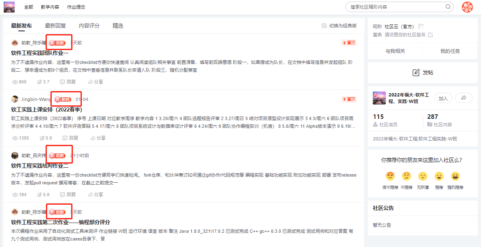Switch to the 内容评分 tab
Viewport: 481px width, 247px height.
[x=89, y=26]
